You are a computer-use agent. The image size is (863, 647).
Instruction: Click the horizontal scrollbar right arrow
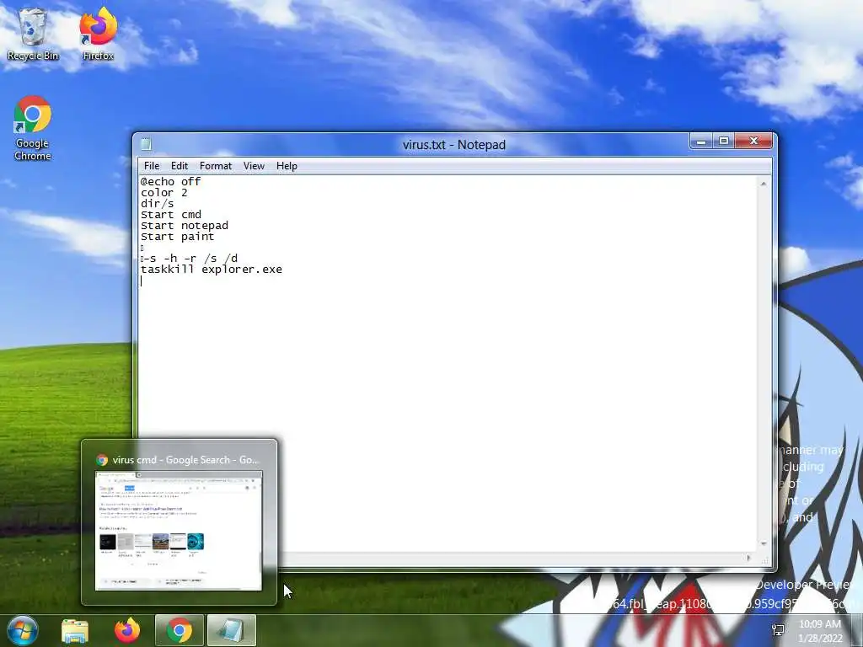pos(748,558)
